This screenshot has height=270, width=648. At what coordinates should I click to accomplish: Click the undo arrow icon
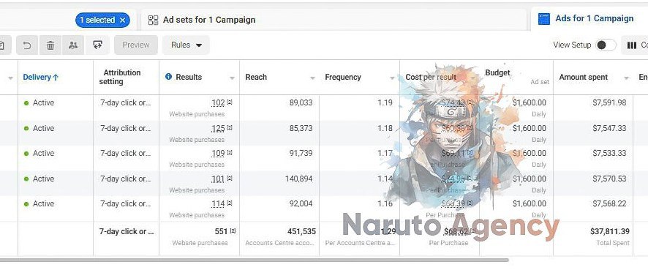(x=27, y=45)
